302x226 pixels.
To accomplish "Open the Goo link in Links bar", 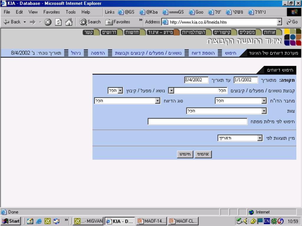I will click(196, 12).
